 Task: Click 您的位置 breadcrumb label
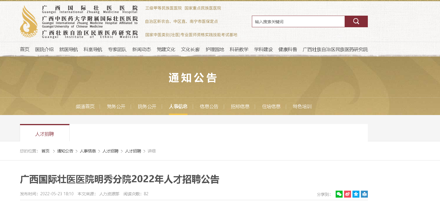tap(29, 151)
